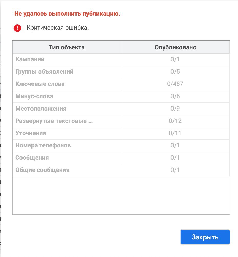The image size is (238, 257).
Task: Select the Минус-слова row
Action: click(x=121, y=96)
